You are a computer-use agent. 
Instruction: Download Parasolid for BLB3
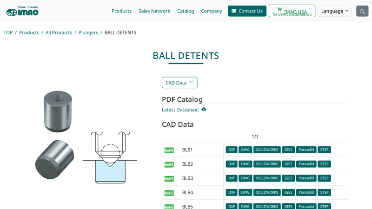coord(306,178)
